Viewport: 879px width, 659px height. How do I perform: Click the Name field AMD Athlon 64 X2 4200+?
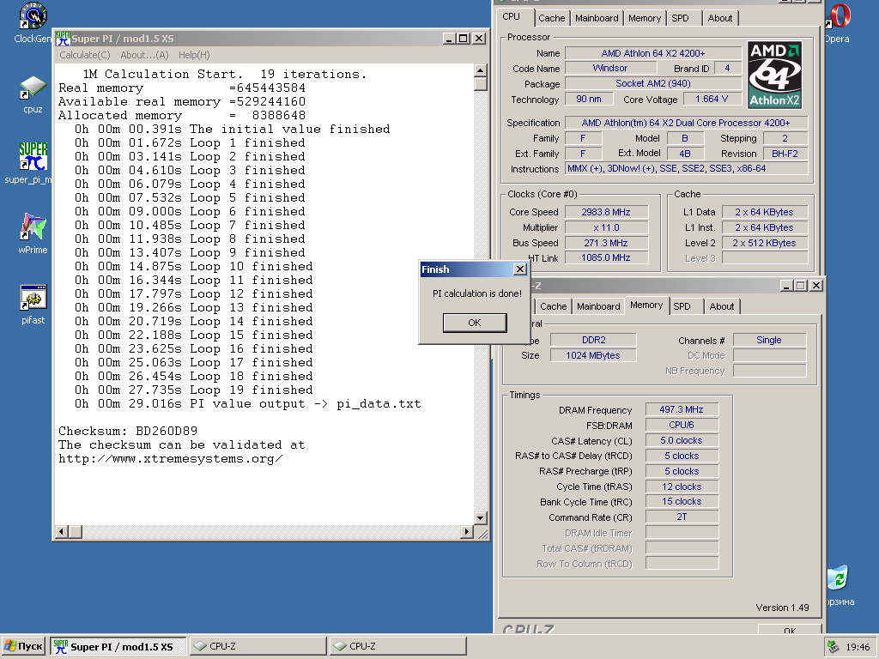(x=653, y=53)
